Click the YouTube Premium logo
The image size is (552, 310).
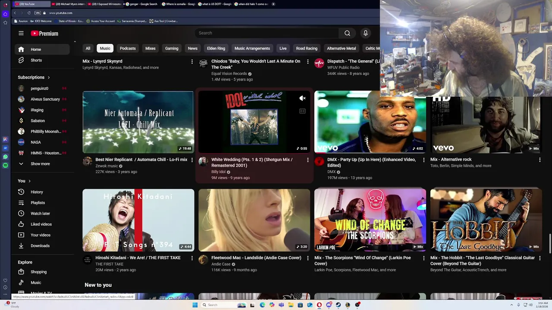[44, 33]
